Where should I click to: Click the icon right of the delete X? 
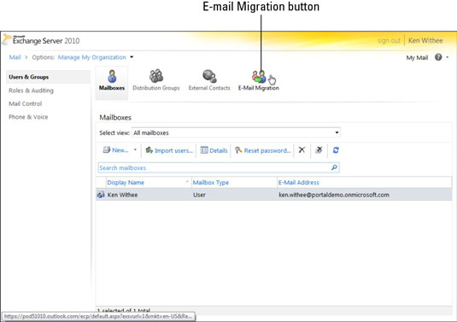[x=319, y=150]
